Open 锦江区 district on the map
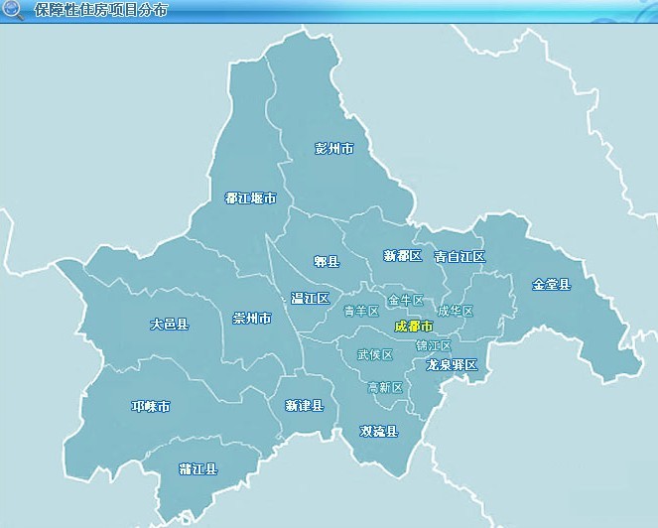 click(x=434, y=346)
